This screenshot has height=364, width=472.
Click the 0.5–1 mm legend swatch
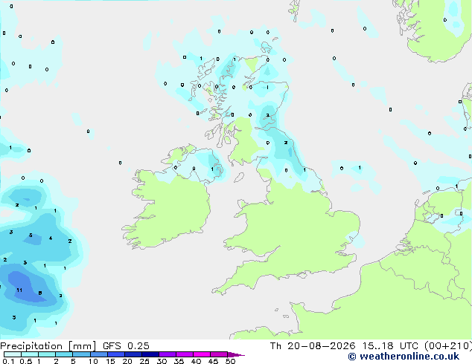[x=30, y=354]
